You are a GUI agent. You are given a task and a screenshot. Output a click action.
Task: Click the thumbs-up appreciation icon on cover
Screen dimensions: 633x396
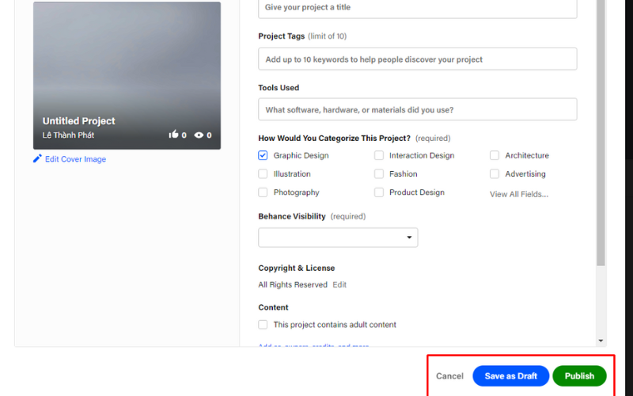coord(173,134)
